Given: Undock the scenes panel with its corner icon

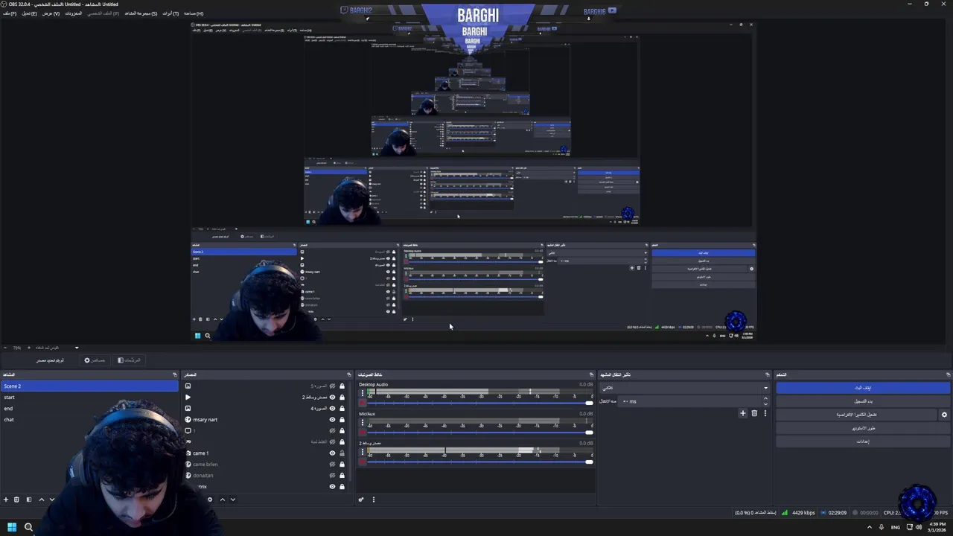Looking at the screenshot, I should pyautogui.click(x=175, y=374).
